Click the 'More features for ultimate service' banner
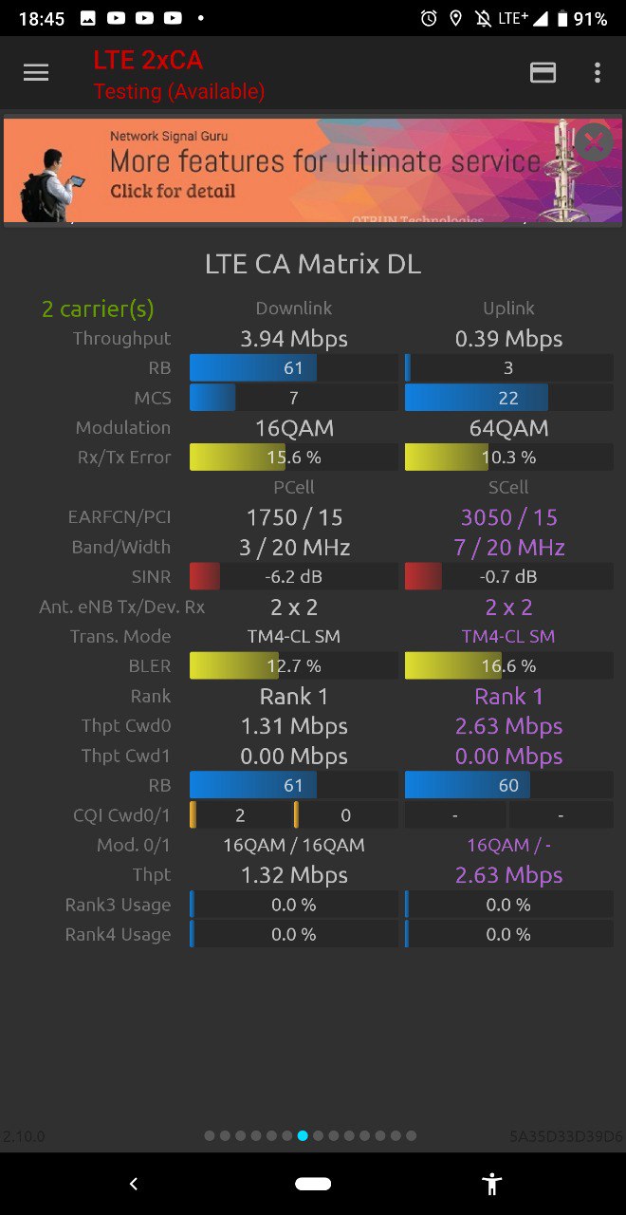This screenshot has width=626, height=1215. [x=325, y=161]
